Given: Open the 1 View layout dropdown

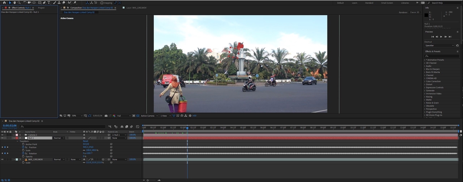Looking at the screenshot, I should (x=165, y=116).
